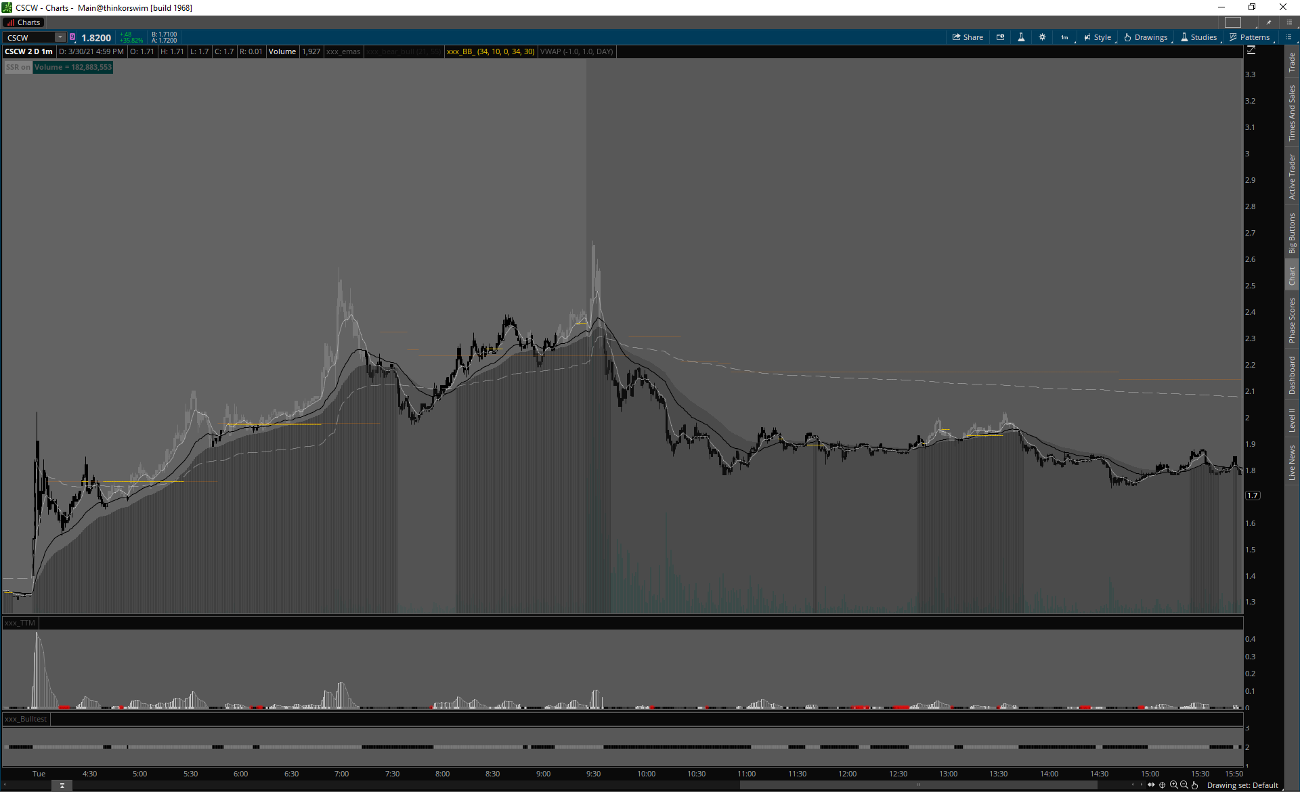
Task: Toggle the expand chart arrows icon
Action: (x=1151, y=785)
